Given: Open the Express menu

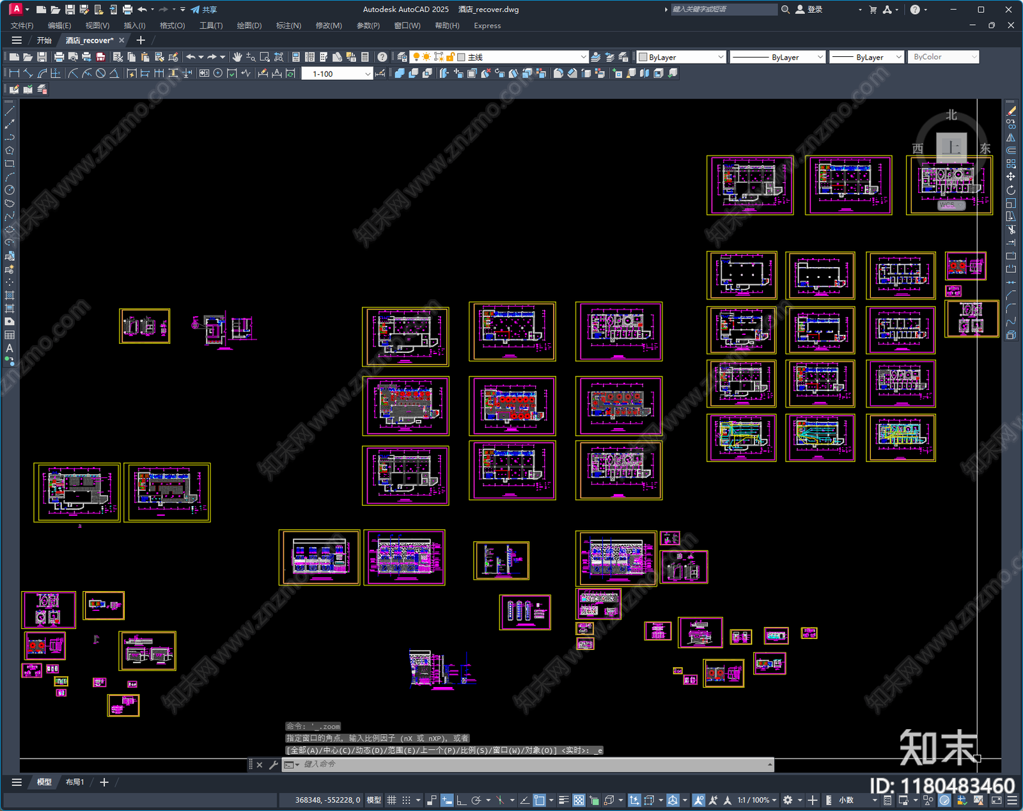Looking at the screenshot, I should pos(487,26).
